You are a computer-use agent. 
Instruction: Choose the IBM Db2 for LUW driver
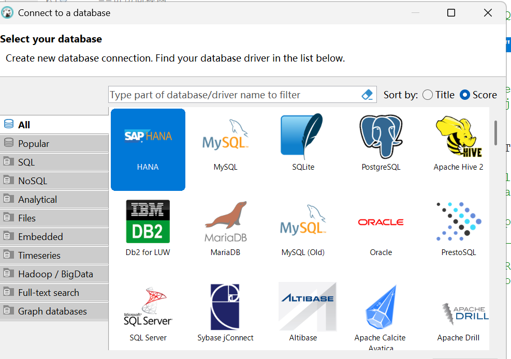click(x=148, y=229)
